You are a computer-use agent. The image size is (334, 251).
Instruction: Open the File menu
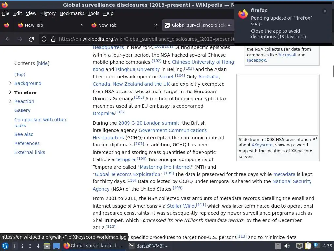[x=6, y=13]
